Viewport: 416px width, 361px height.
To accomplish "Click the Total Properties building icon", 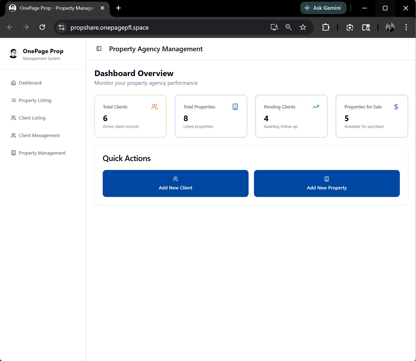I will 235,107.
